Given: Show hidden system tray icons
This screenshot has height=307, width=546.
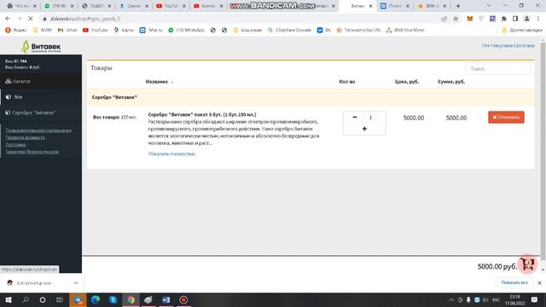Looking at the screenshot, I should click(451, 299).
